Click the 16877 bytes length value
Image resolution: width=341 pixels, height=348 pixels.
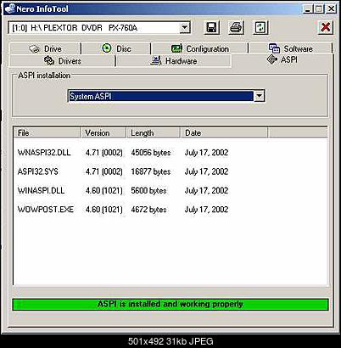click(151, 171)
